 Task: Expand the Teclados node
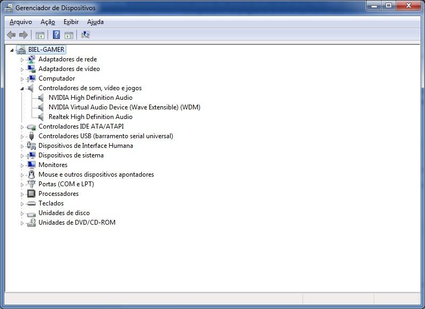tap(22, 204)
